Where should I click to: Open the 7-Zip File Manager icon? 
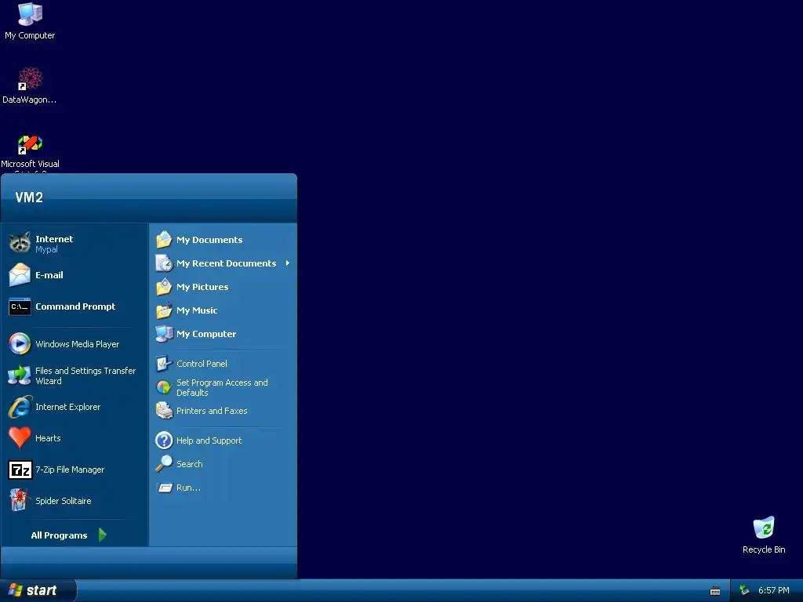[20, 470]
